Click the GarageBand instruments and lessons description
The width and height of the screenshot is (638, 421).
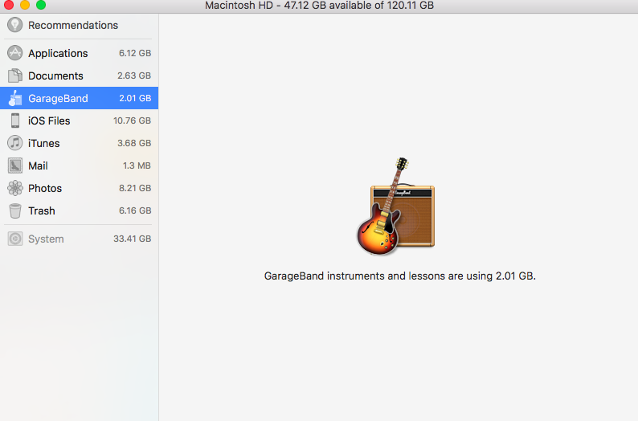tap(400, 276)
